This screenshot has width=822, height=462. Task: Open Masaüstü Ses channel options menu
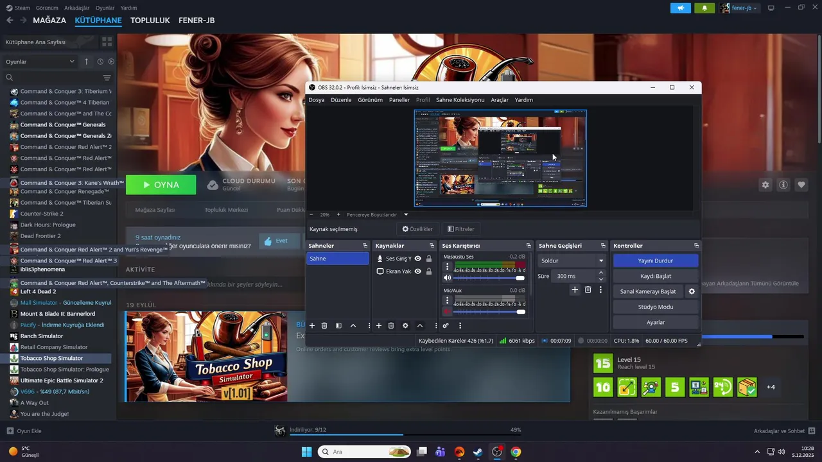point(448,266)
